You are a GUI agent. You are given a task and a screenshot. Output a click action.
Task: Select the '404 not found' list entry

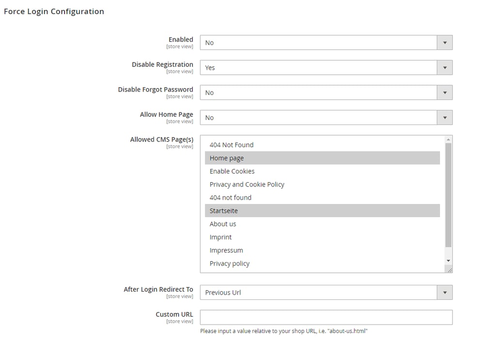coord(230,197)
